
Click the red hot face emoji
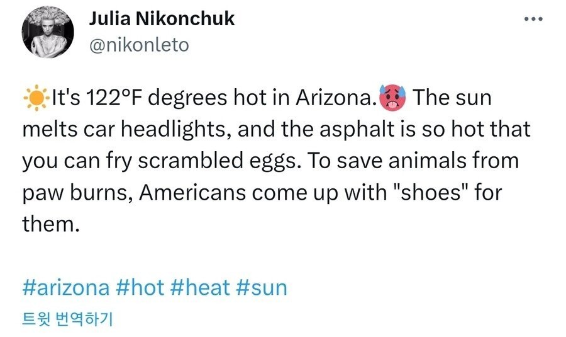[393, 99]
